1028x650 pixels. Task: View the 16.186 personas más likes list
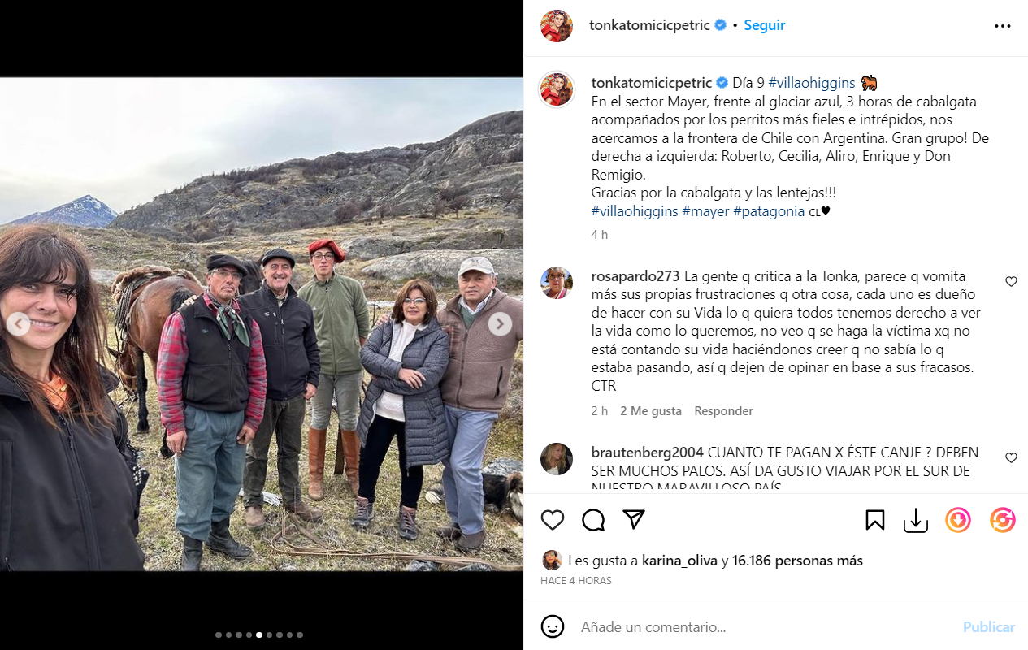coord(797,561)
